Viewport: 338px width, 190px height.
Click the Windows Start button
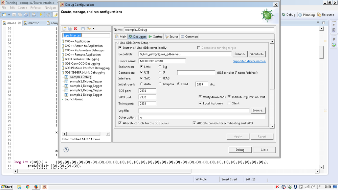tap(6, 187)
